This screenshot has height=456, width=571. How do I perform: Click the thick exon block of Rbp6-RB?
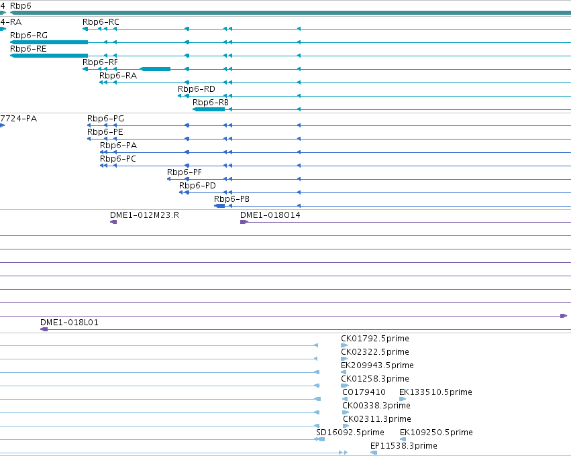click(x=209, y=109)
